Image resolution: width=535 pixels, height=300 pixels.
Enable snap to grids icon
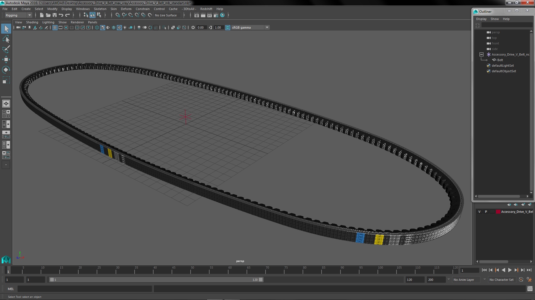(118, 15)
